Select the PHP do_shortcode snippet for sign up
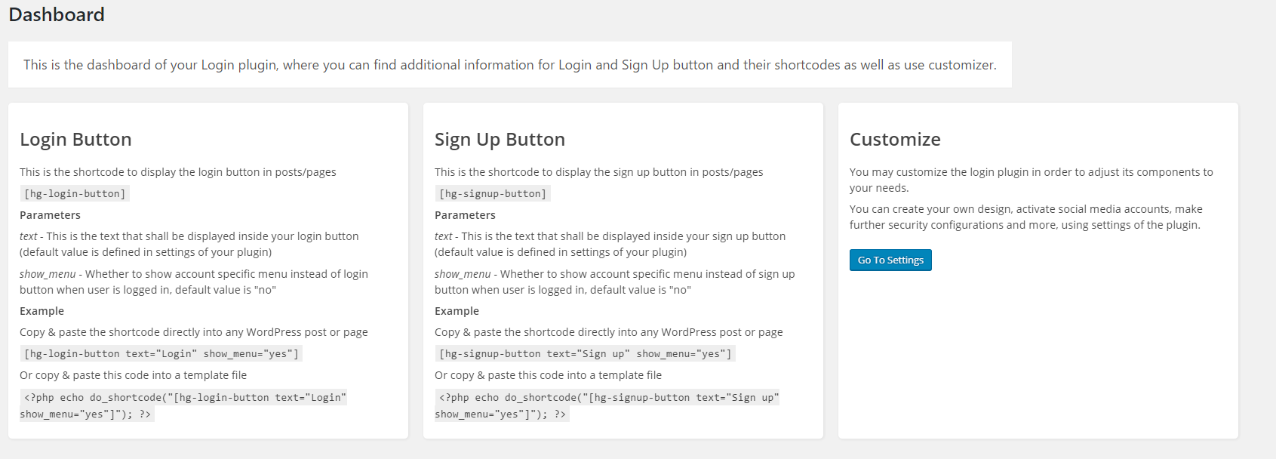 tap(607, 405)
